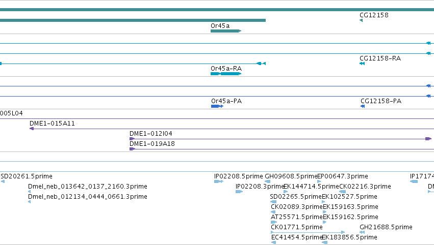Click the CK02089.3prime label
The width and height of the screenshot is (434, 245).
click(297, 207)
